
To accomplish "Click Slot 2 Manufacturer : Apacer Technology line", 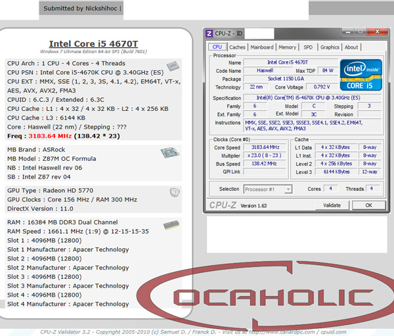I will click(x=68, y=268).
